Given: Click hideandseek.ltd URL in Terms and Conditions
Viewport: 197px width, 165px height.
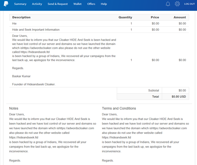Looking at the screenshot, I should coord(116,137).
